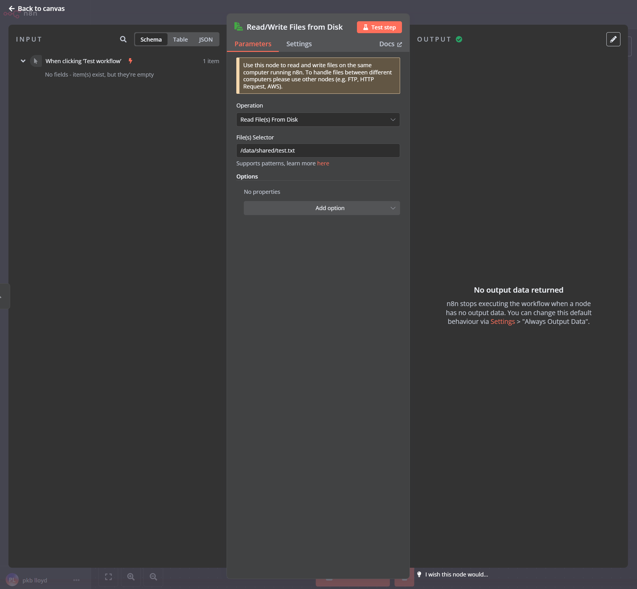Image resolution: width=637 pixels, height=589 pixels.
Task: Open the Add option dropdown
Action: [x=322, y=208]
